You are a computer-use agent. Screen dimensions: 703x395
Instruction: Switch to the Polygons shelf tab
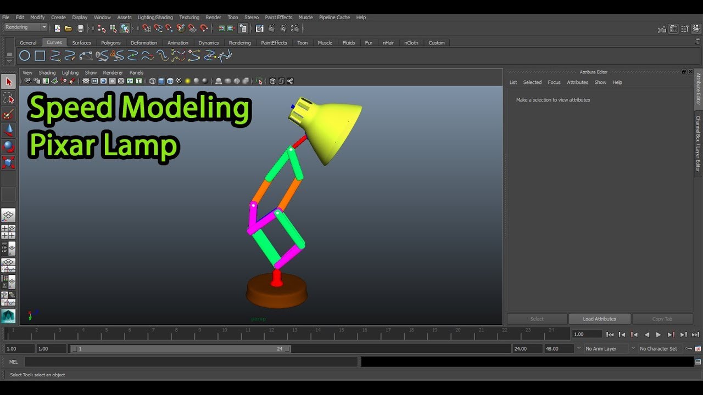110,43
